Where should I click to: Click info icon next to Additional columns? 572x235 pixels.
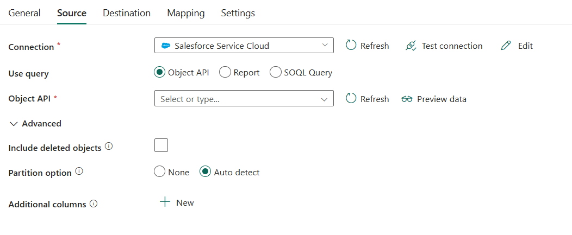click(94, 204)
